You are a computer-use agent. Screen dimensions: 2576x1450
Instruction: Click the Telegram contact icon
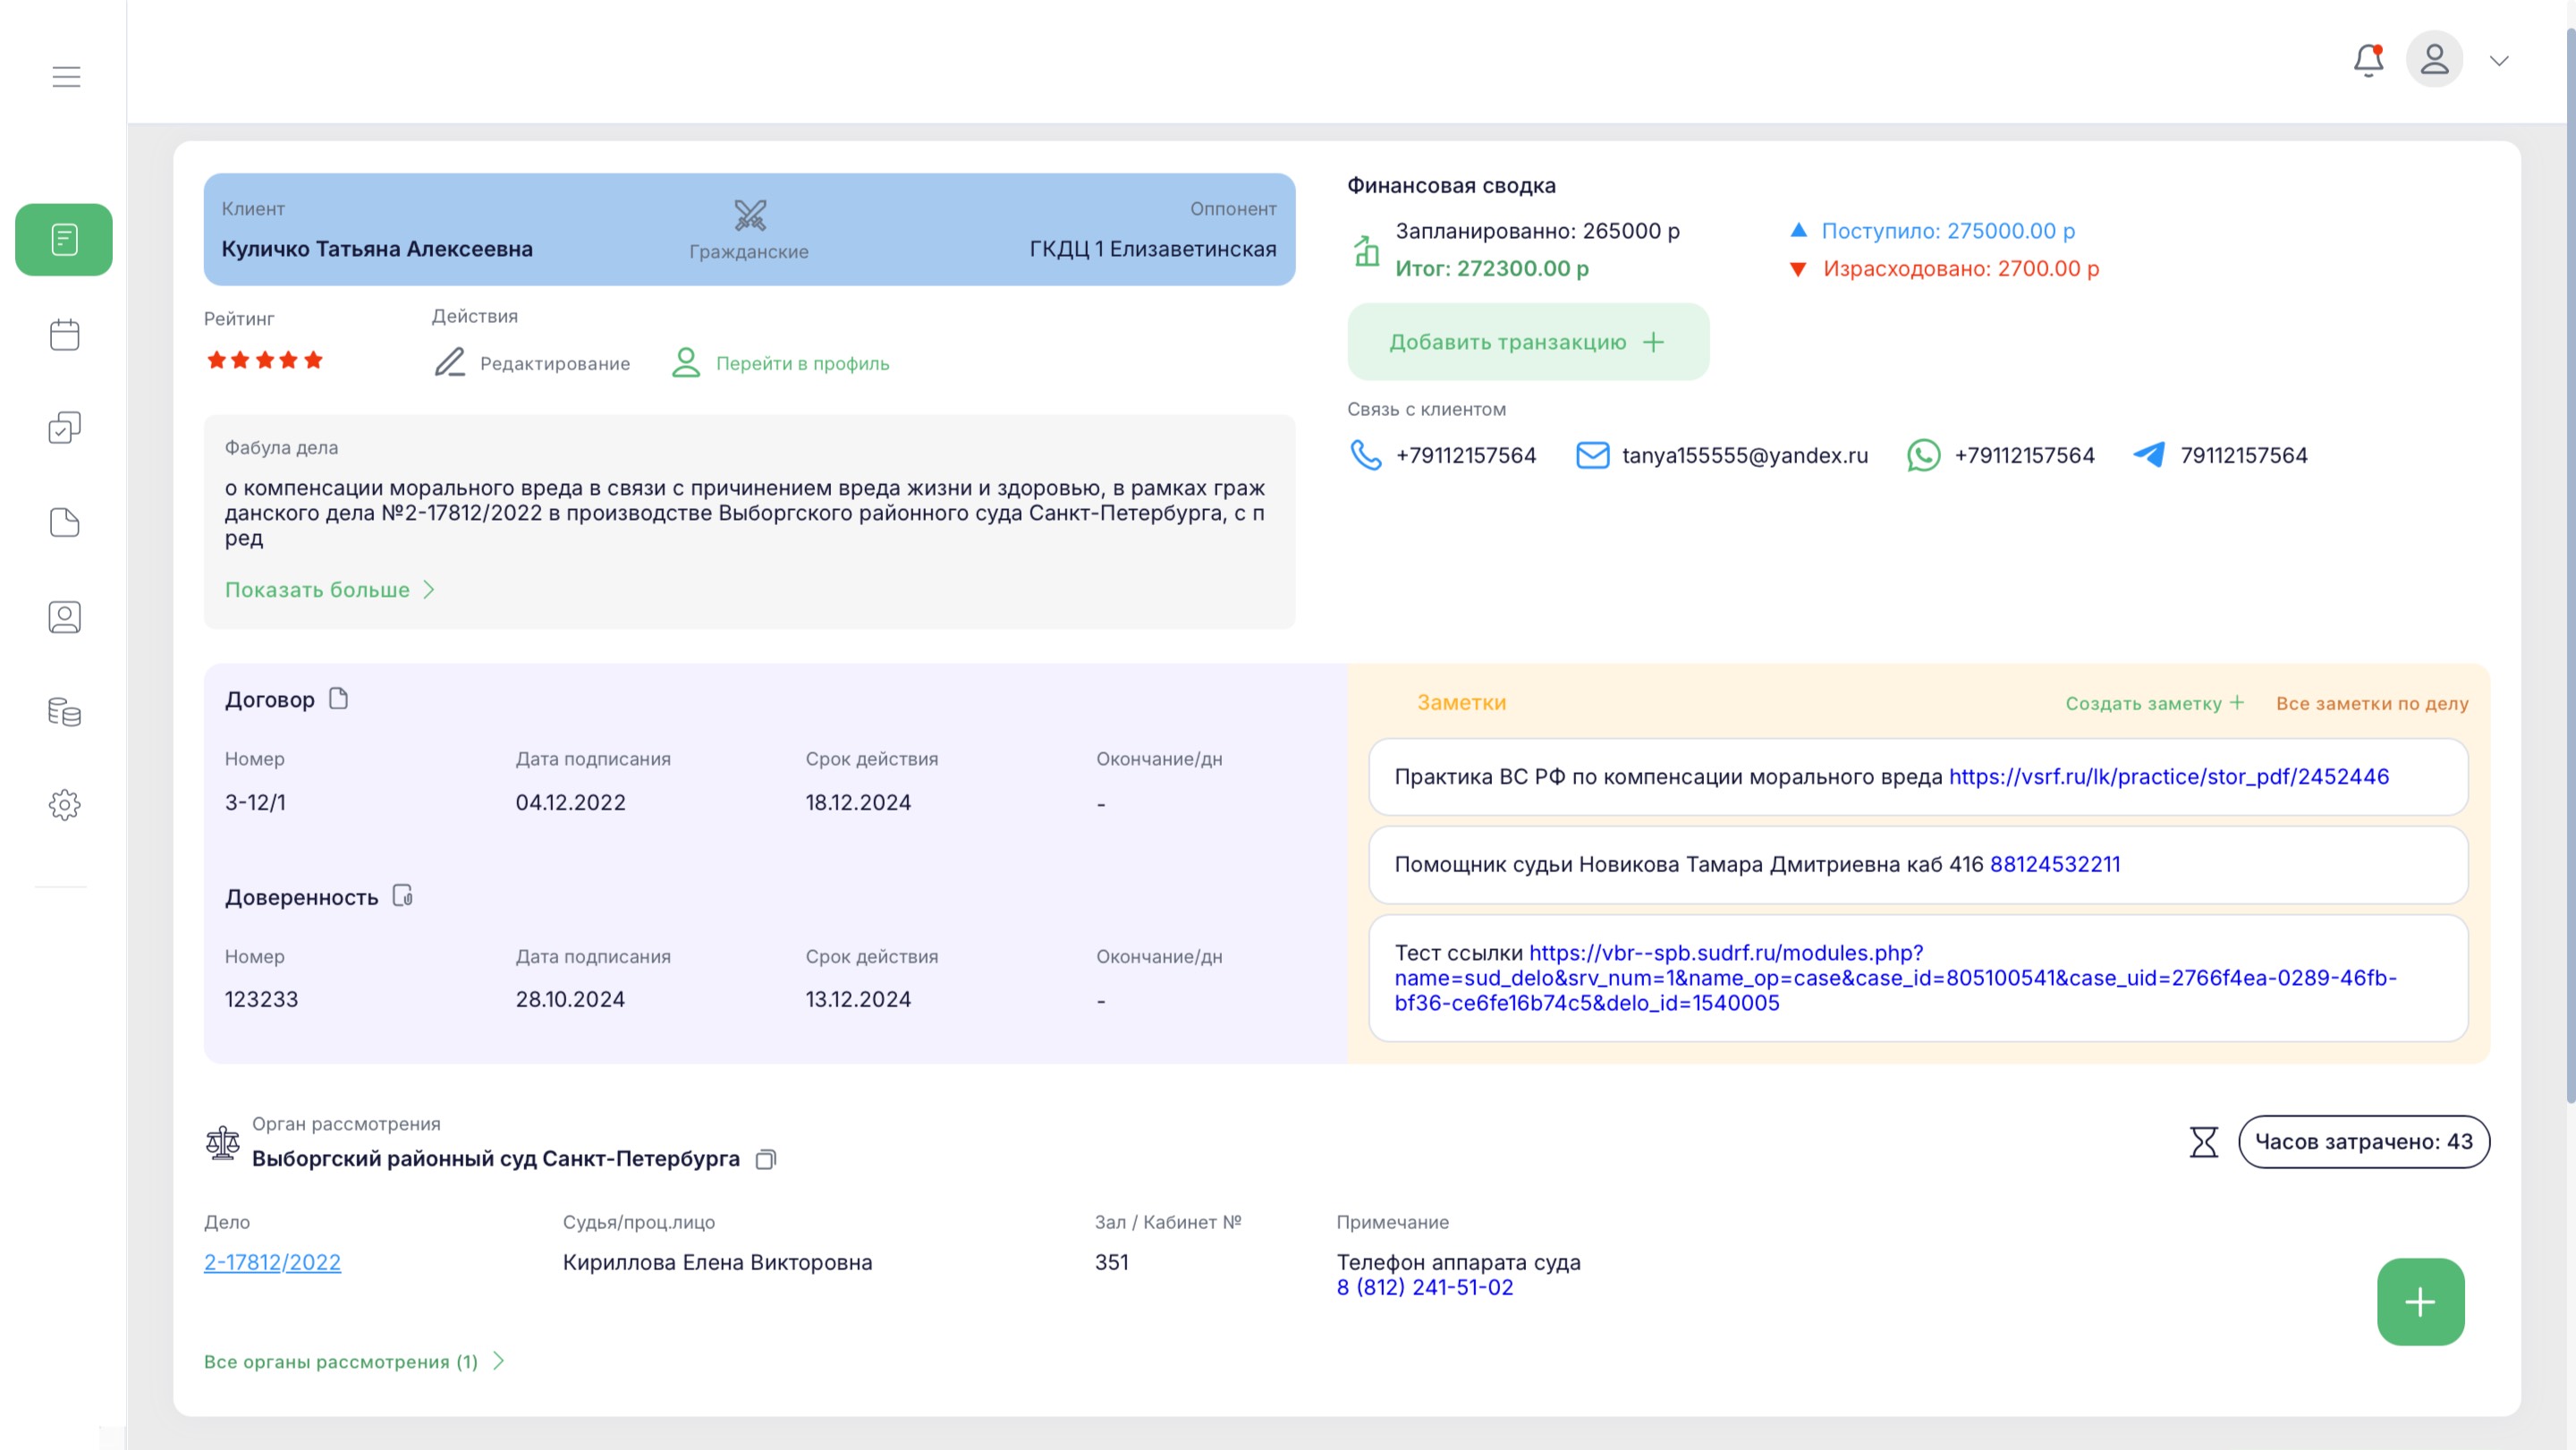(2149, 455)
